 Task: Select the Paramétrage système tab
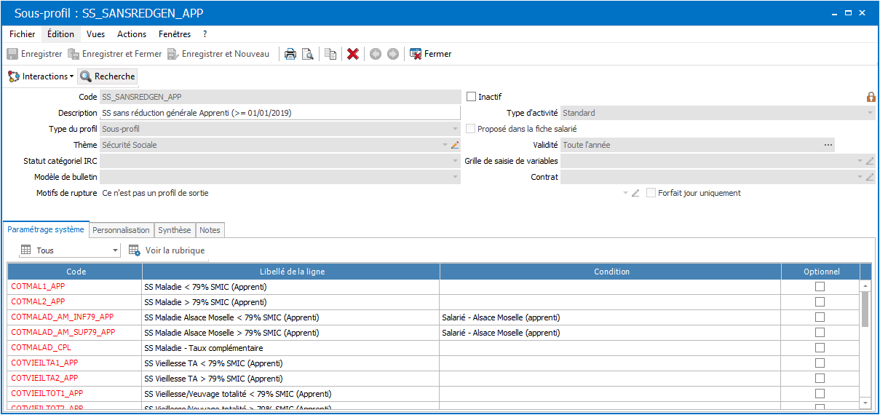46,229
